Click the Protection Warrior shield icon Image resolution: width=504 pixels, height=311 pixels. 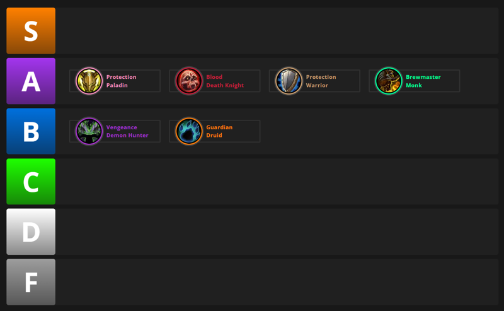(x=289, y=81)
